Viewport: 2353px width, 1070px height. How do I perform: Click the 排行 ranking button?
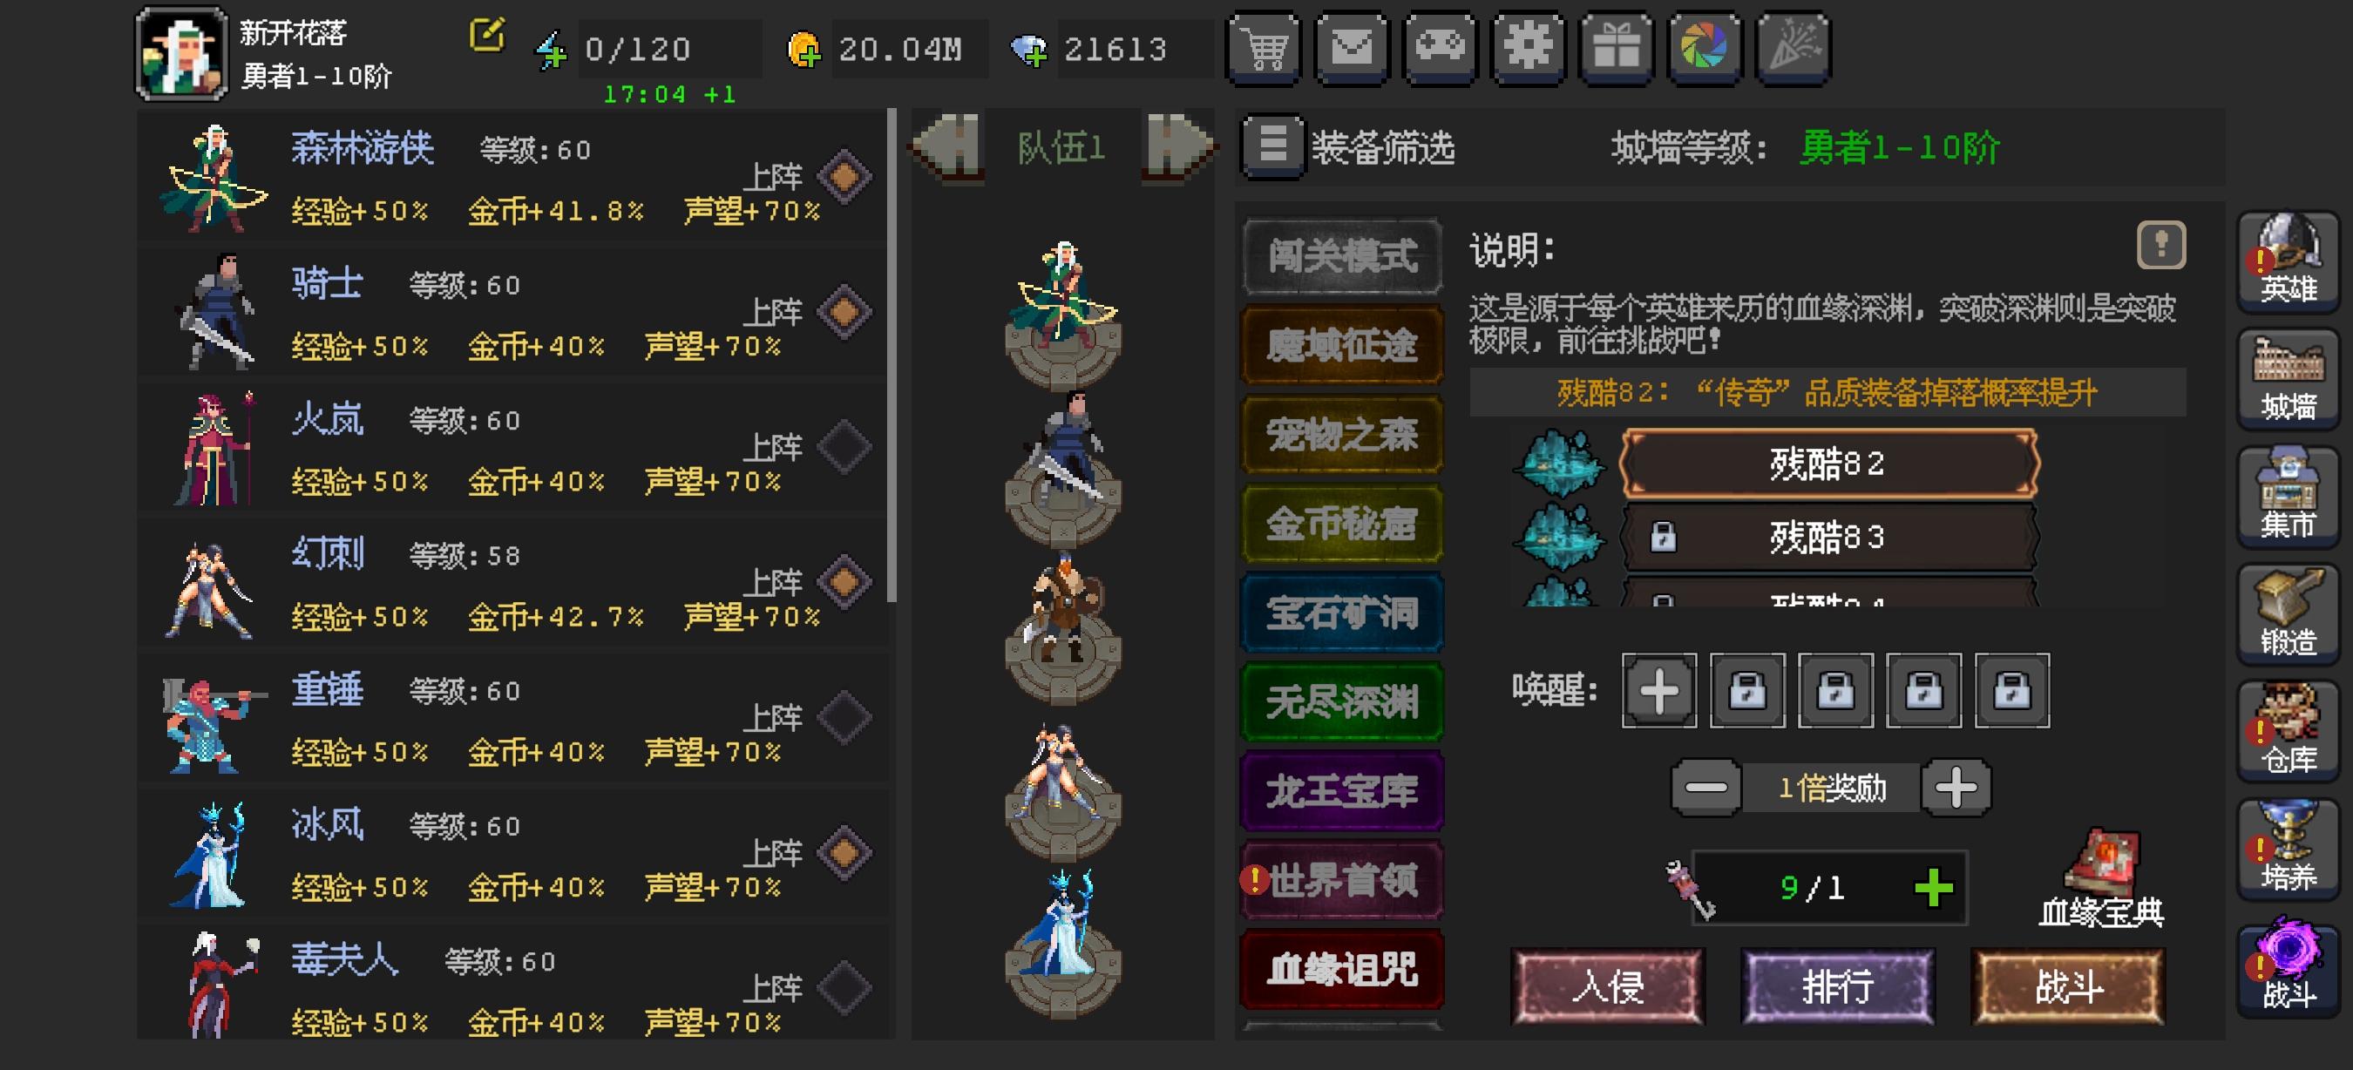(1838, 987)
